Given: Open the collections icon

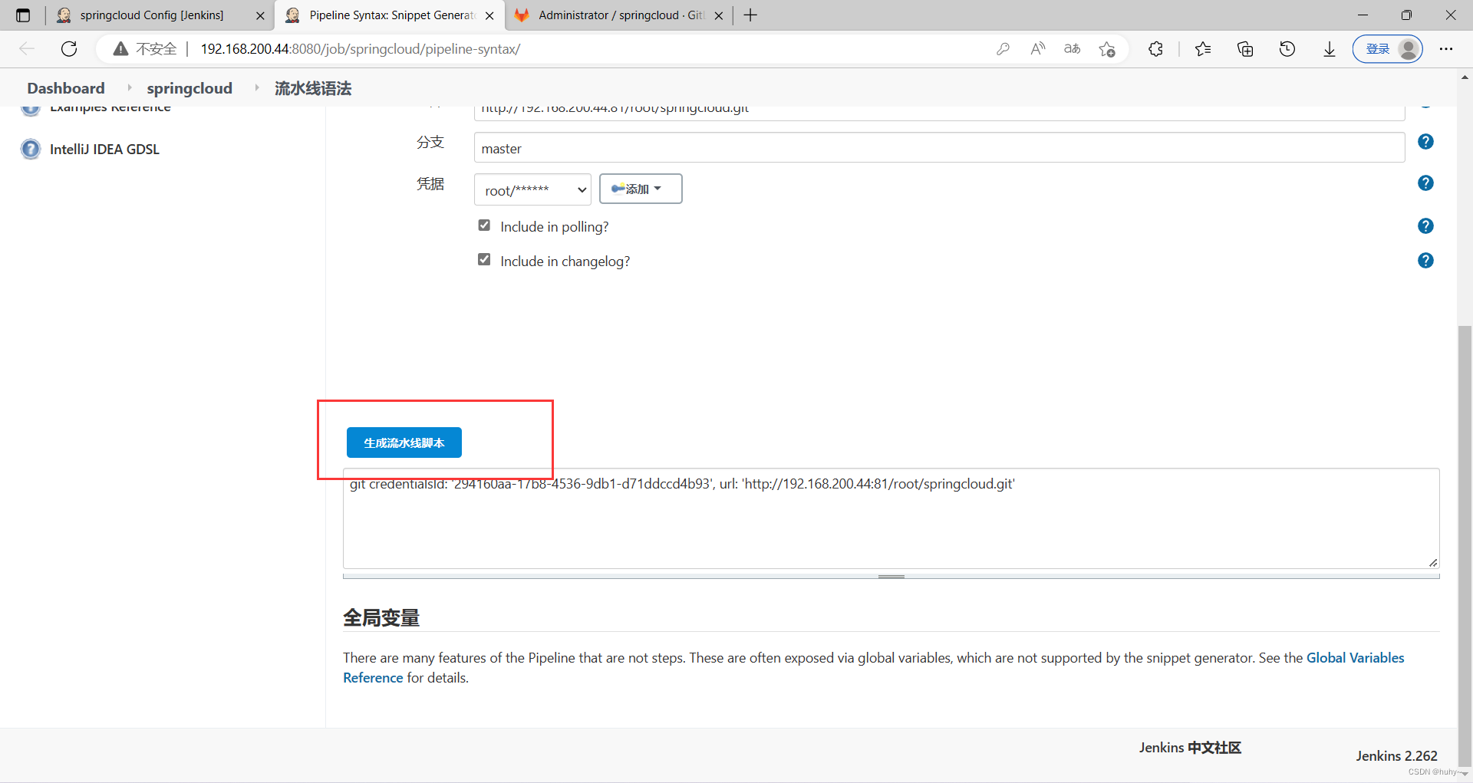Looking at the screenshot, I should coord(1244,49).
